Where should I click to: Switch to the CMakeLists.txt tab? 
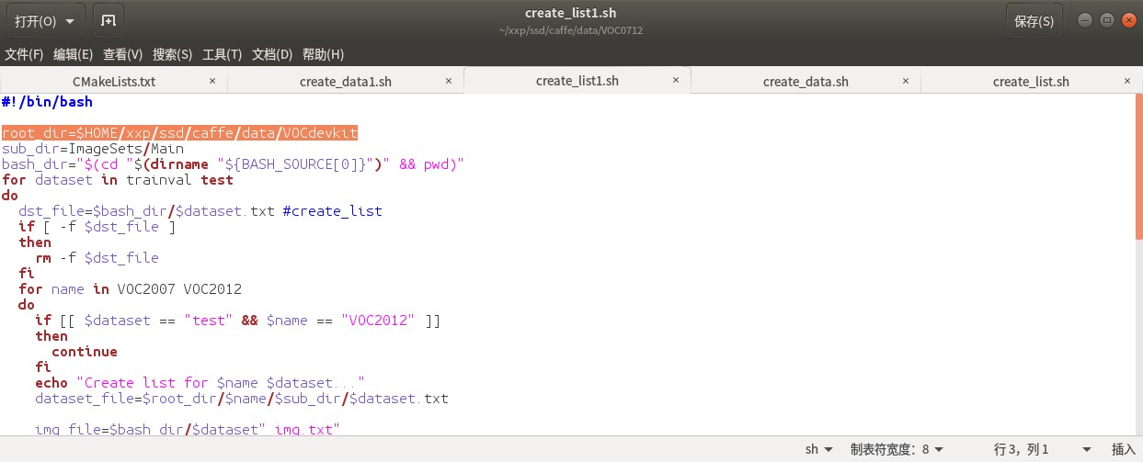(x=114, y=81)
